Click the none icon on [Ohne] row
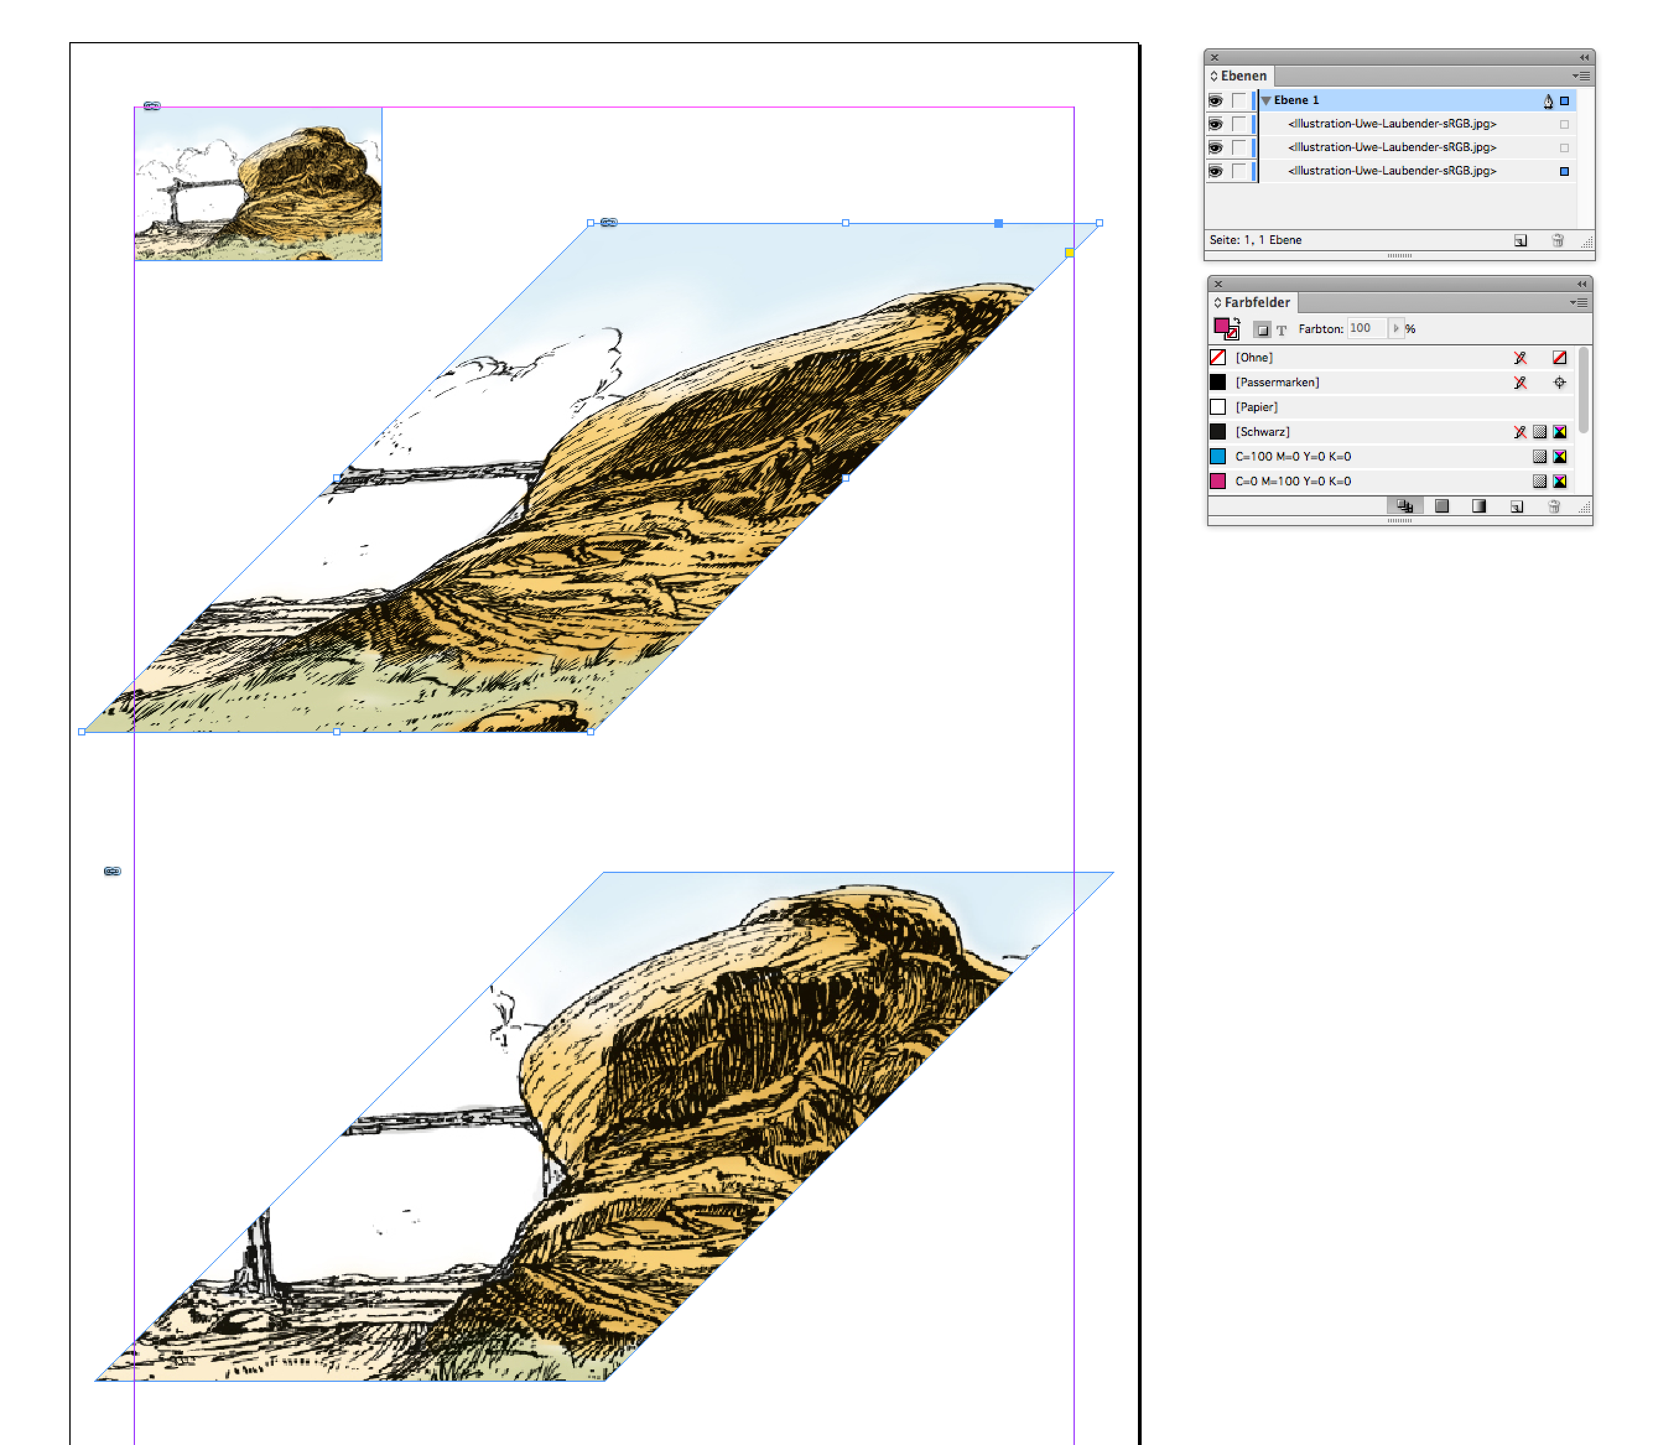 (x=1559, y=357)
